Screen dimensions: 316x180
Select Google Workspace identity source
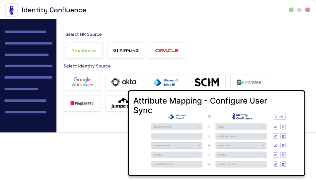click(82, 82)
